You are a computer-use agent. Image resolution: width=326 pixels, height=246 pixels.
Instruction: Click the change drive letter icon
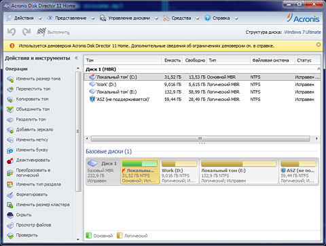click(10, 150)
